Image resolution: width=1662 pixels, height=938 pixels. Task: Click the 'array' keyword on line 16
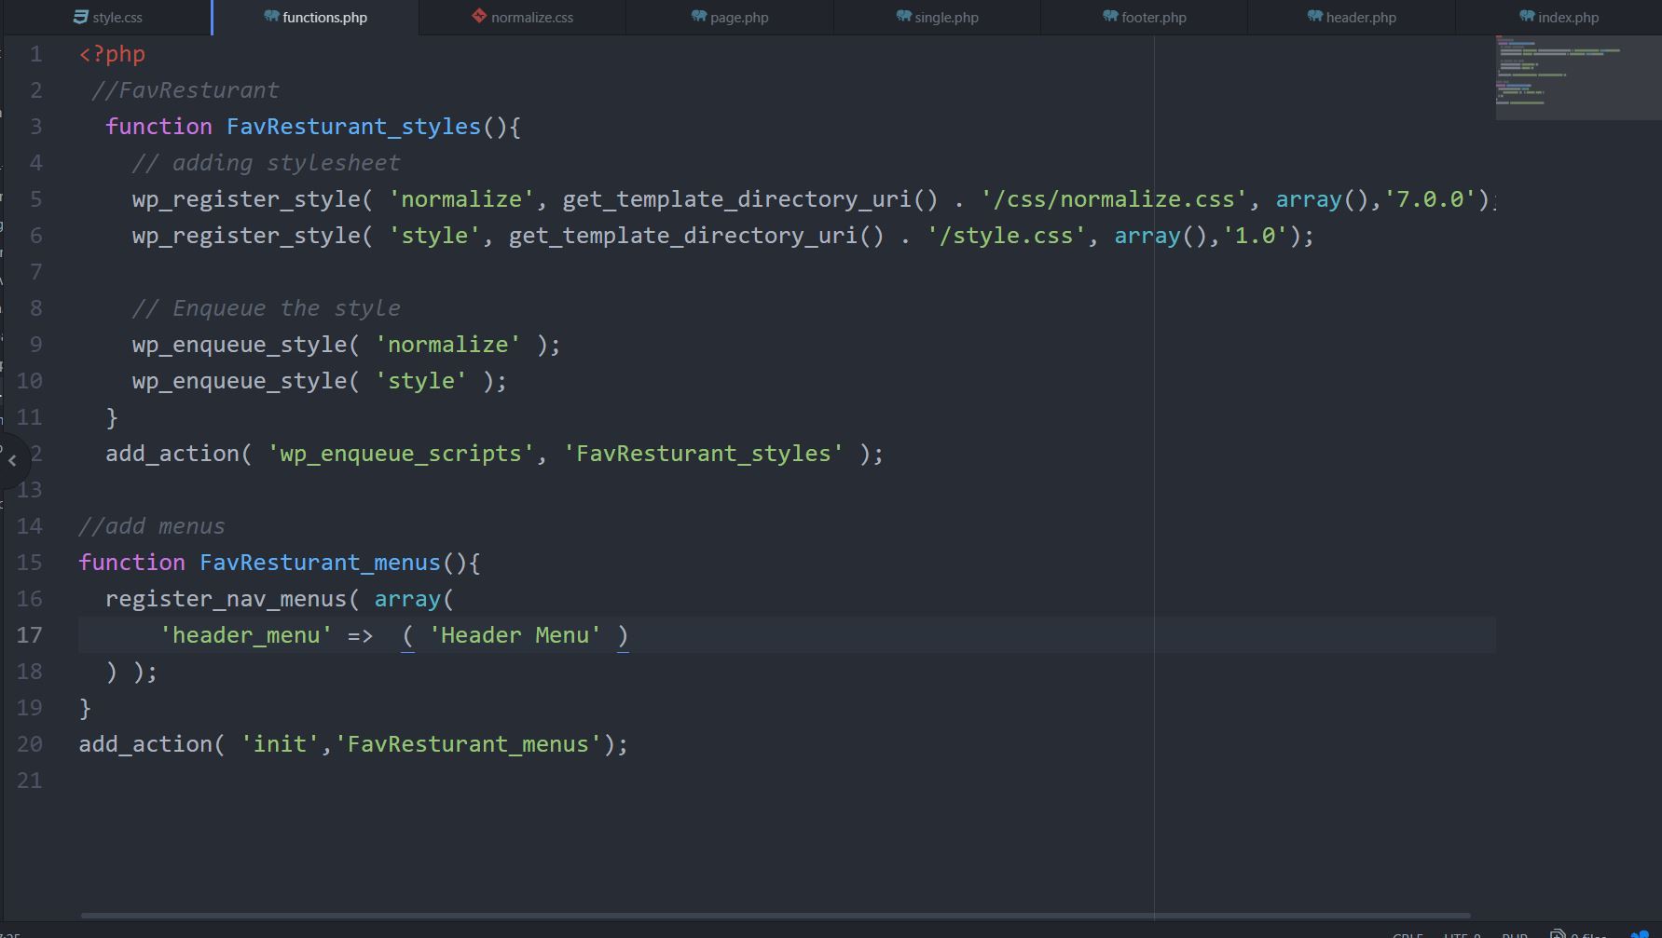[407, 599]
